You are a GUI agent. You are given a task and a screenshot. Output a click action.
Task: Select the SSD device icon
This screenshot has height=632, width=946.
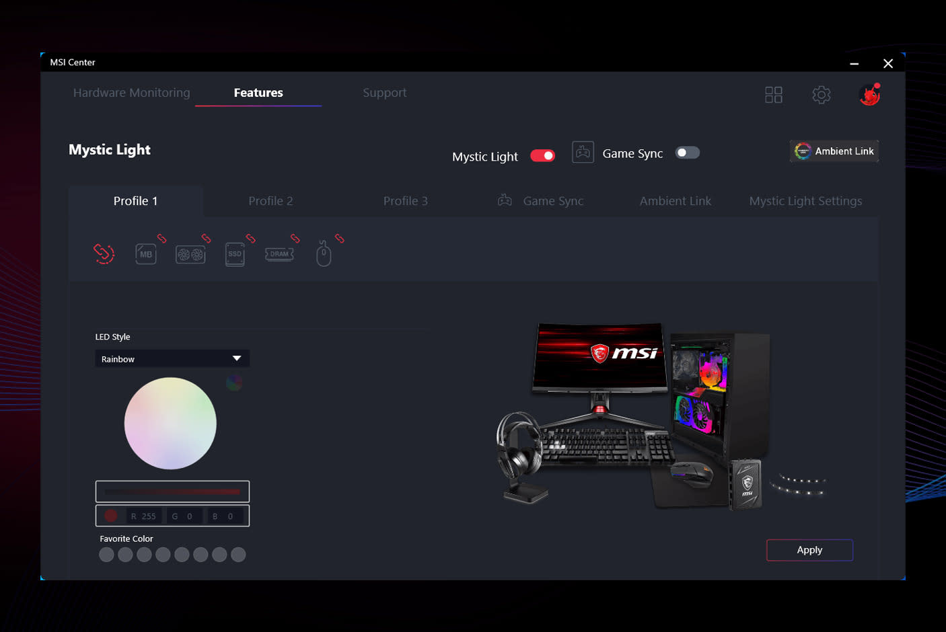point(235,254)
